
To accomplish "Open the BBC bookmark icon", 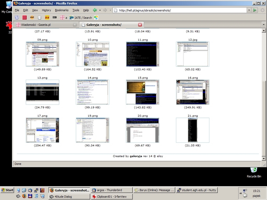I will point(54,17).
